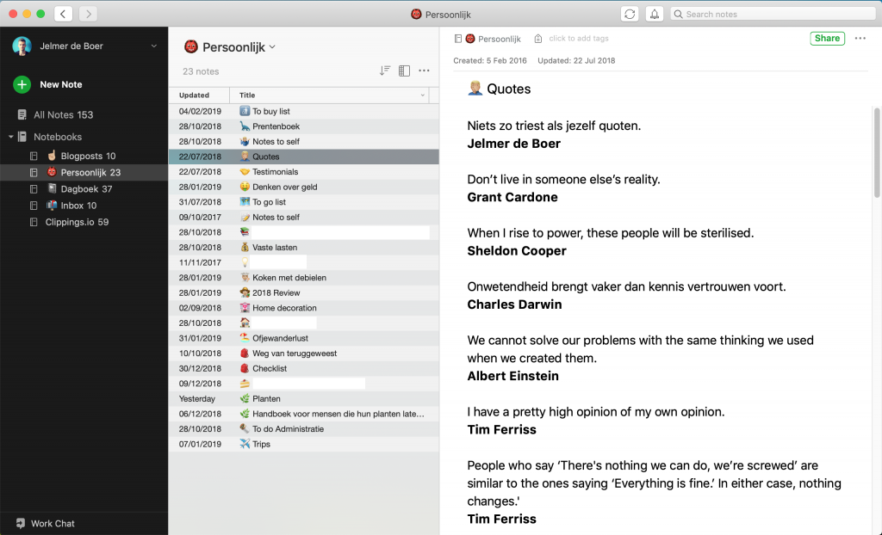Click Updated: 22 Jul 2018 text
Image resolution: width=882 pixels, height=535 pixels.
tap(576, 61)
